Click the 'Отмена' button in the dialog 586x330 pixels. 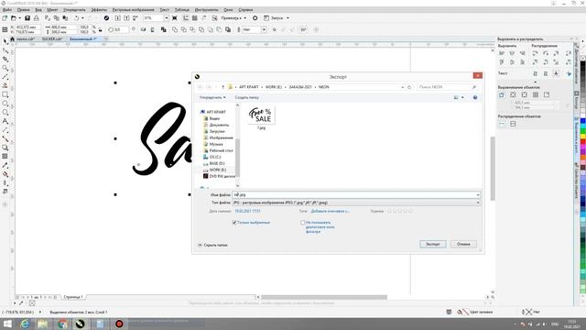(x=463, y=244)
